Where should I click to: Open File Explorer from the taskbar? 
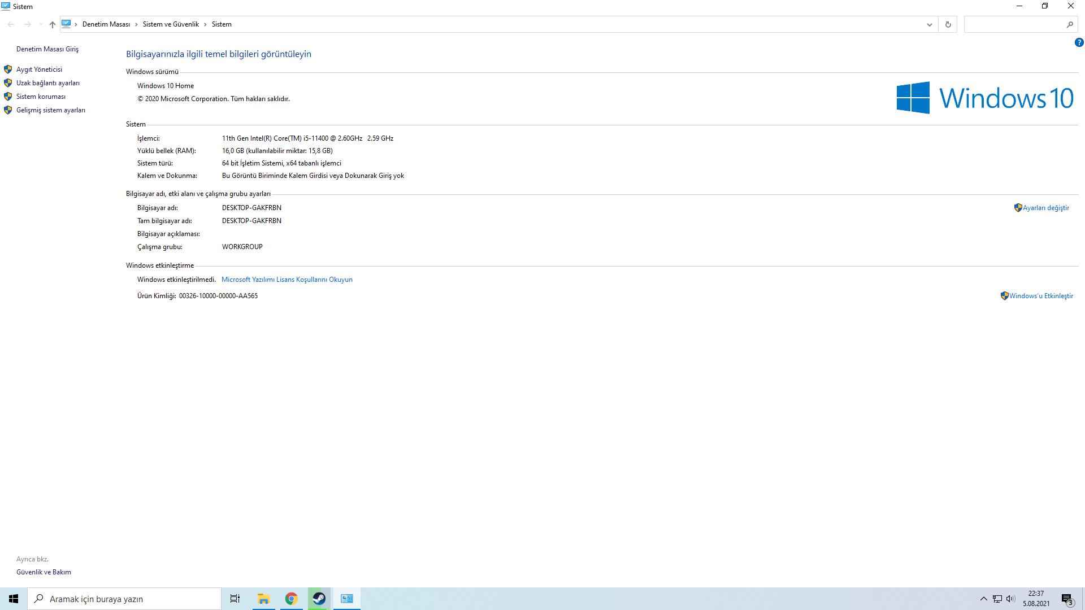(x=263, y=599)
